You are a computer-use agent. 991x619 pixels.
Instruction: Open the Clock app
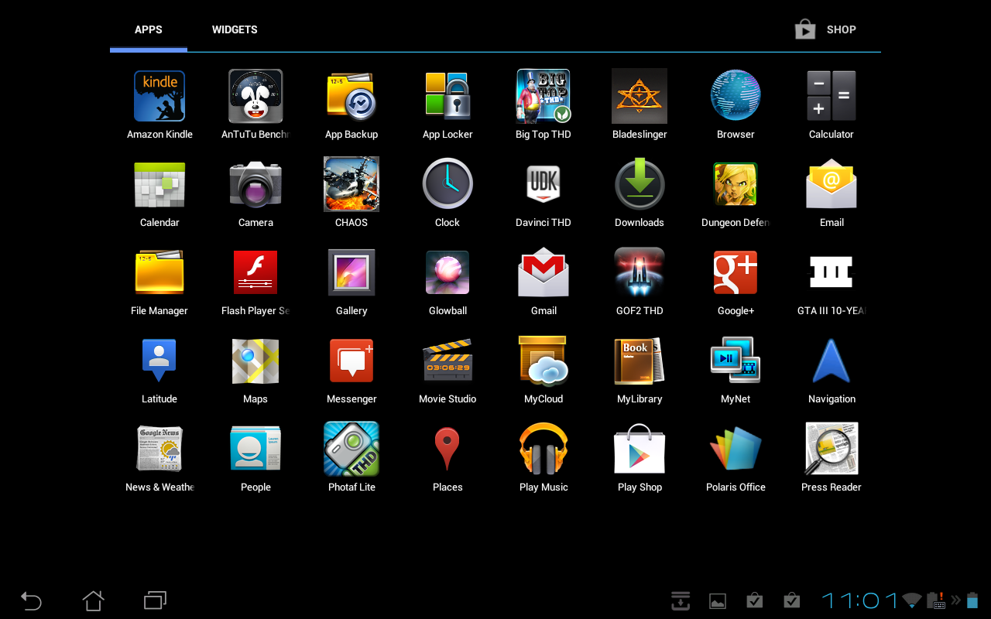[447, 184]
